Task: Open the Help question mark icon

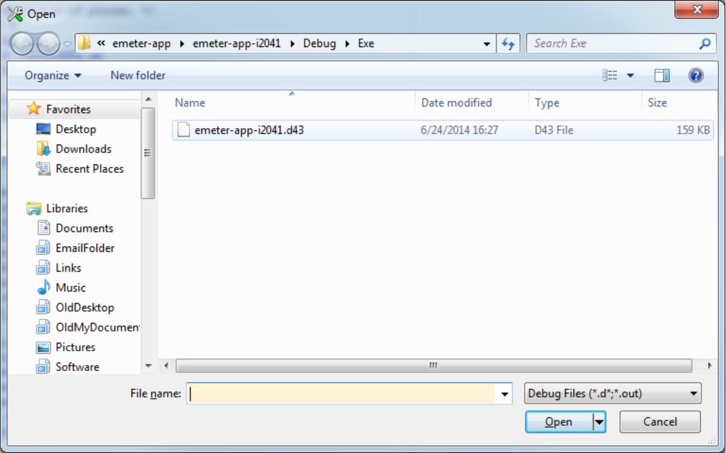Action: pos(696,75)
